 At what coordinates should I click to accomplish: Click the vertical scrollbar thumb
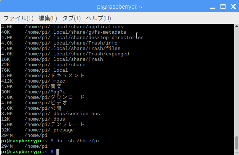click(236, 143)
